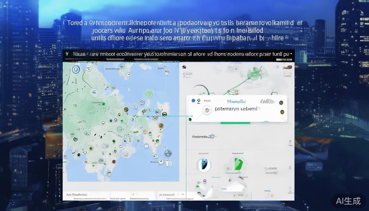This screenshot has width=369, height=211.
Task: Select the compass icon above the map
Action: (76, 69)
